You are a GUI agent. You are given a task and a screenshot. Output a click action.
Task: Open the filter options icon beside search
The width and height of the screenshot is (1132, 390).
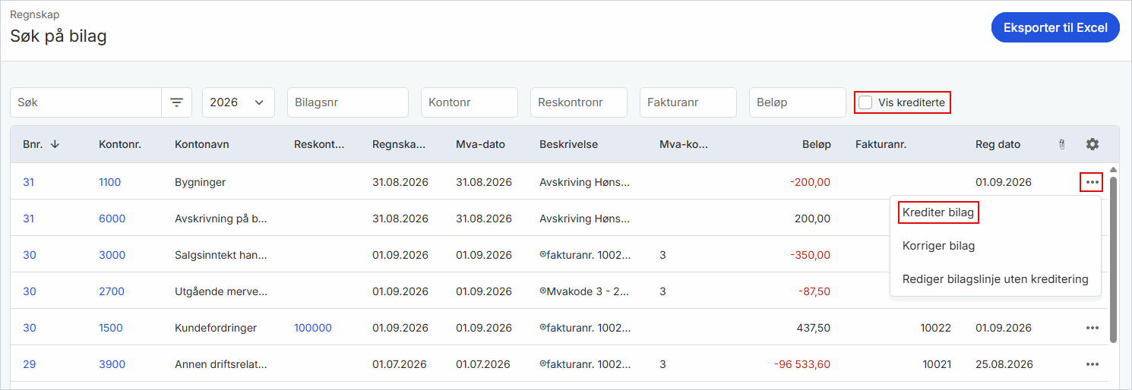(x=176, y=102)
